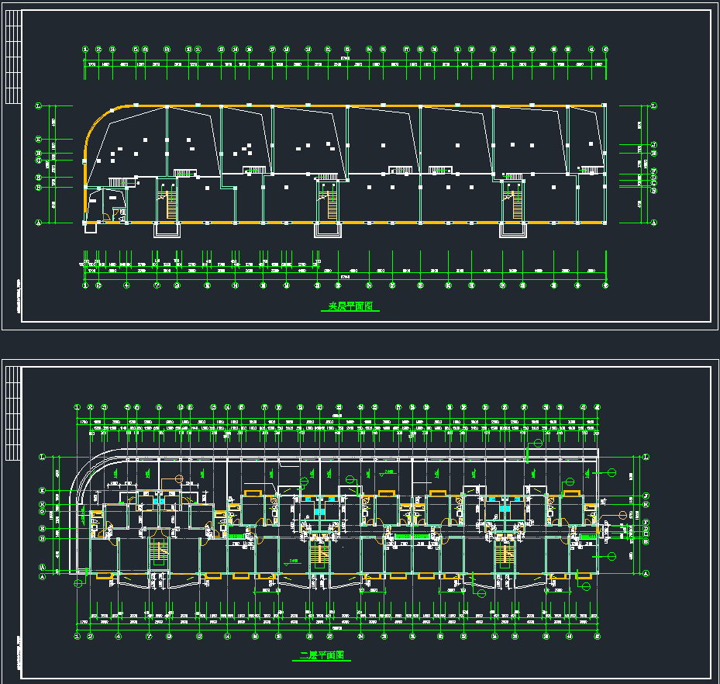Pick axis bubble 1 below mezzanine plan's left corner
720x684 pixels.
(85, 285)
